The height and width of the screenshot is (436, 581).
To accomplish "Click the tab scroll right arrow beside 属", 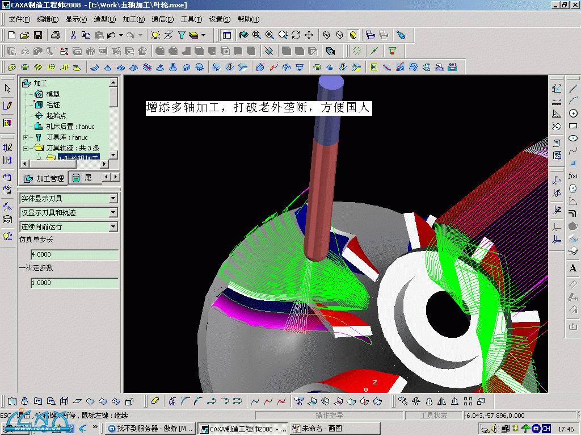I will pyautogui.click(x=116, y=177).
